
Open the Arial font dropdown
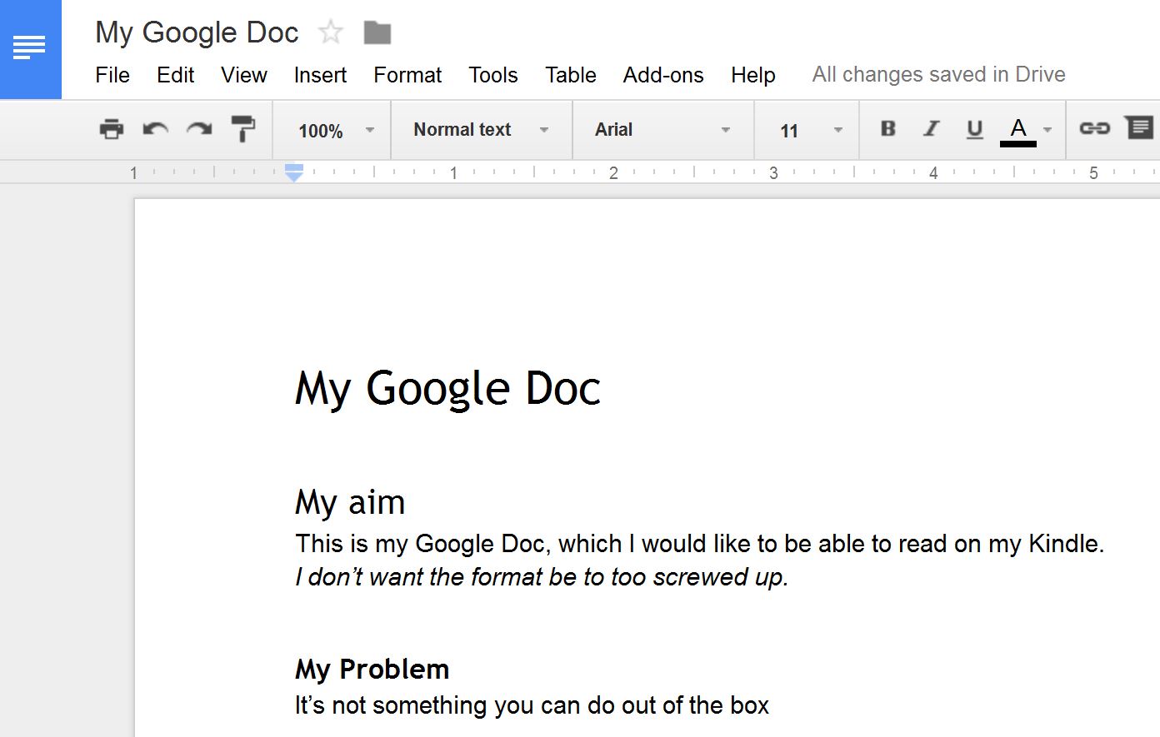(x=663, y=130)
